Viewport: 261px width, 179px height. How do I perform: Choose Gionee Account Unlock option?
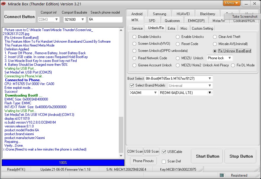click(x=134, y=65)
